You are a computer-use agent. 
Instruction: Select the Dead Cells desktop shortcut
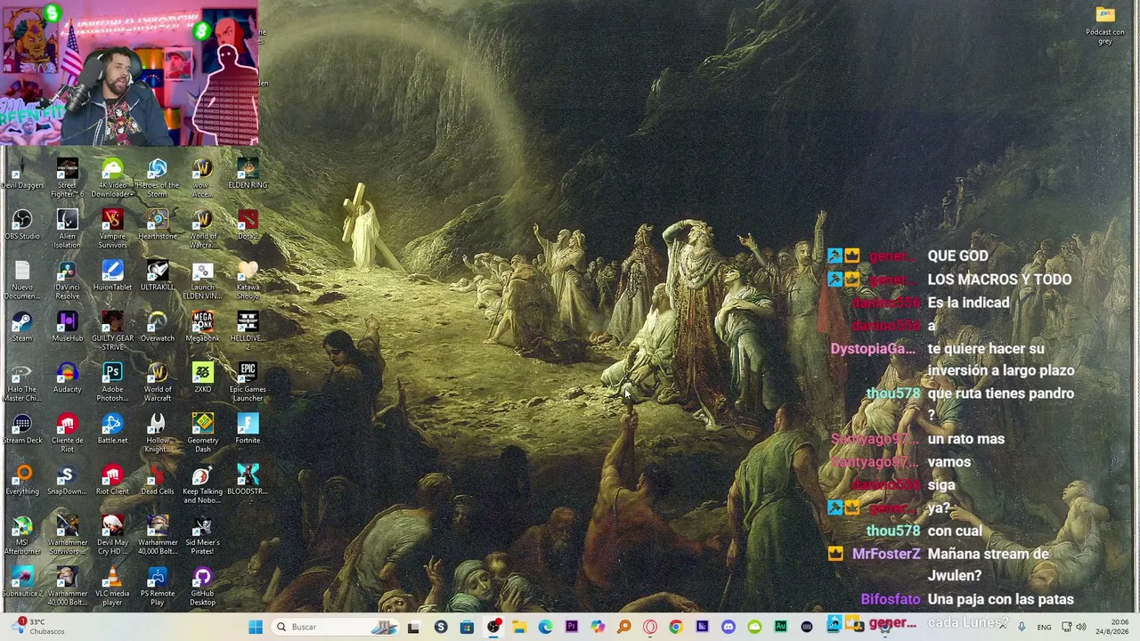tap(158, 480)
